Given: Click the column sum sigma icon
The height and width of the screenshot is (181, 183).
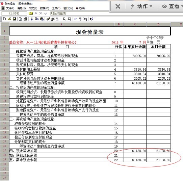Looking at the screenshot, I should [x=69, y=19].
